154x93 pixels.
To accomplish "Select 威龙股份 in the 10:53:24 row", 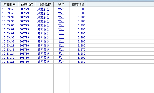I will pos(44,54).
